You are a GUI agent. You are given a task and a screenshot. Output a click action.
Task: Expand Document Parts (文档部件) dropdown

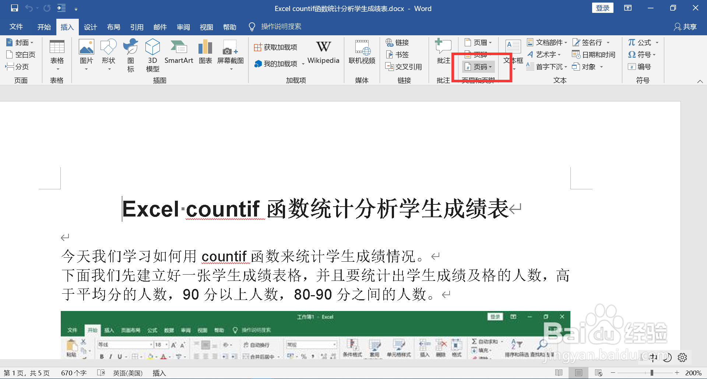click(x=547, y=43)
